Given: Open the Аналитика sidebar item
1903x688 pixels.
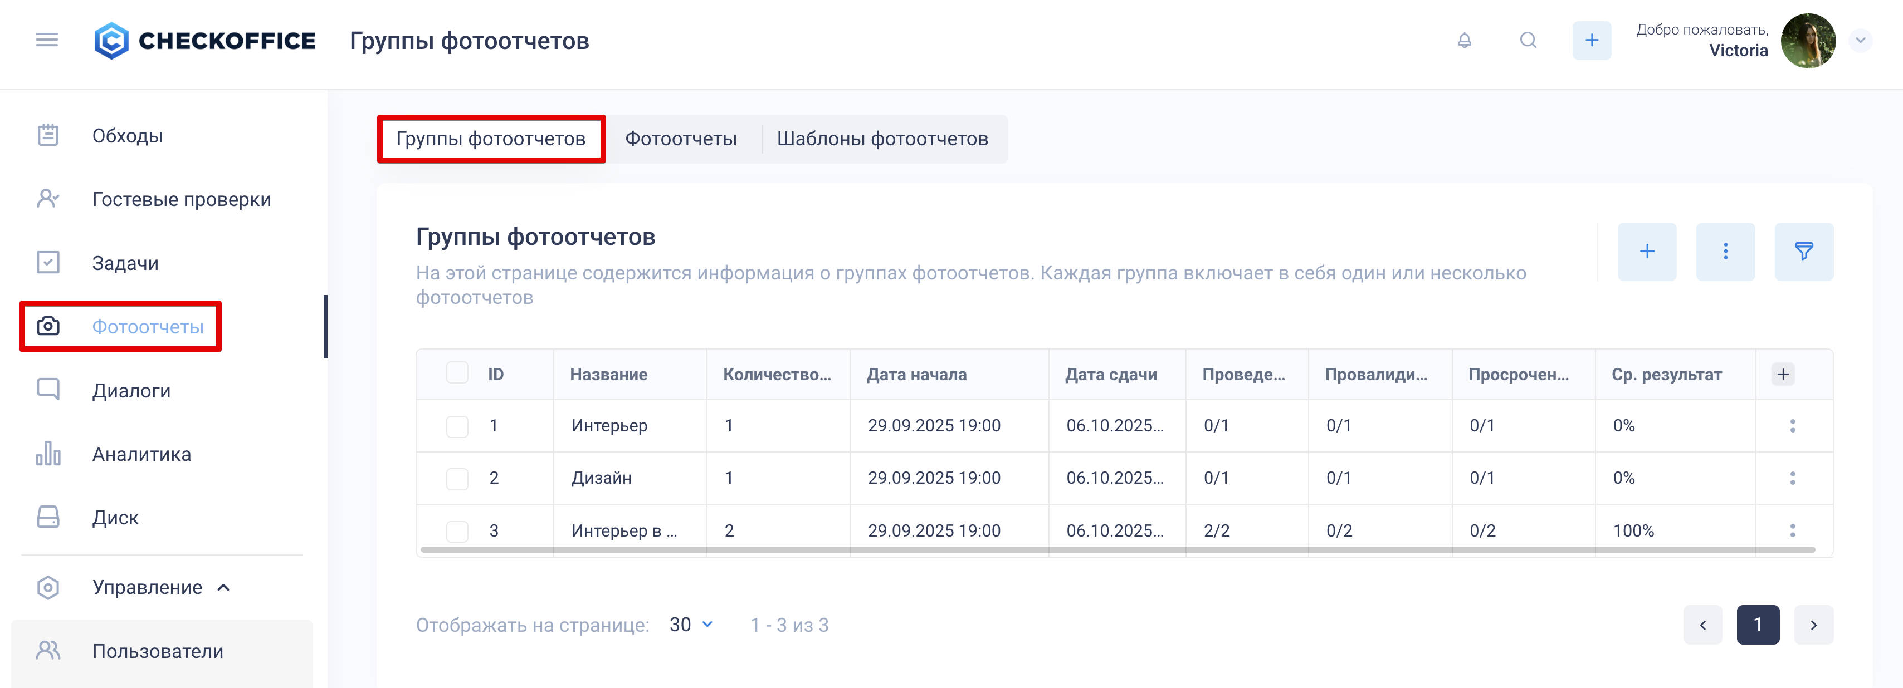Looking at the screenshot, I should click(x=141, y=454).
